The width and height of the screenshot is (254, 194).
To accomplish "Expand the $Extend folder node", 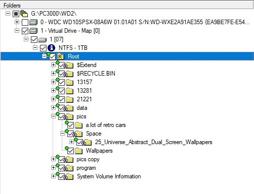I will click(x=53, y=64).
